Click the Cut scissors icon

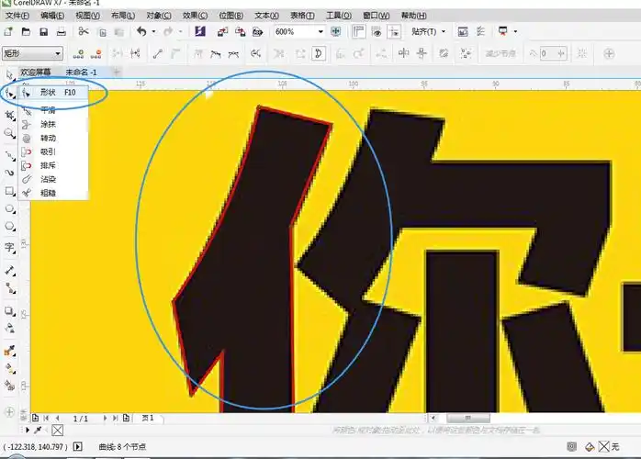pos(84,31)
